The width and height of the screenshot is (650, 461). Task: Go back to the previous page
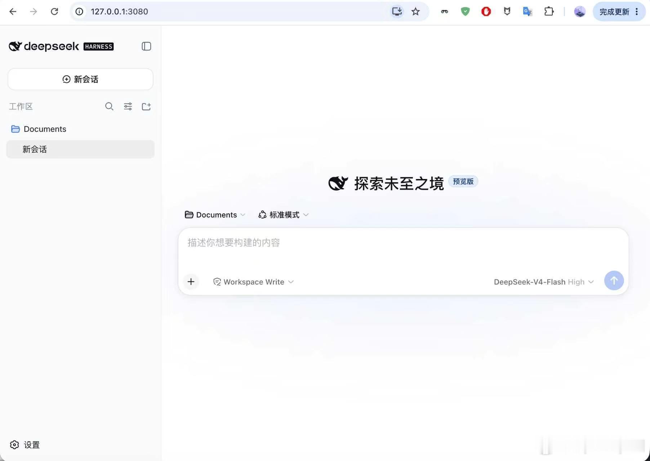tap(13, 12)
